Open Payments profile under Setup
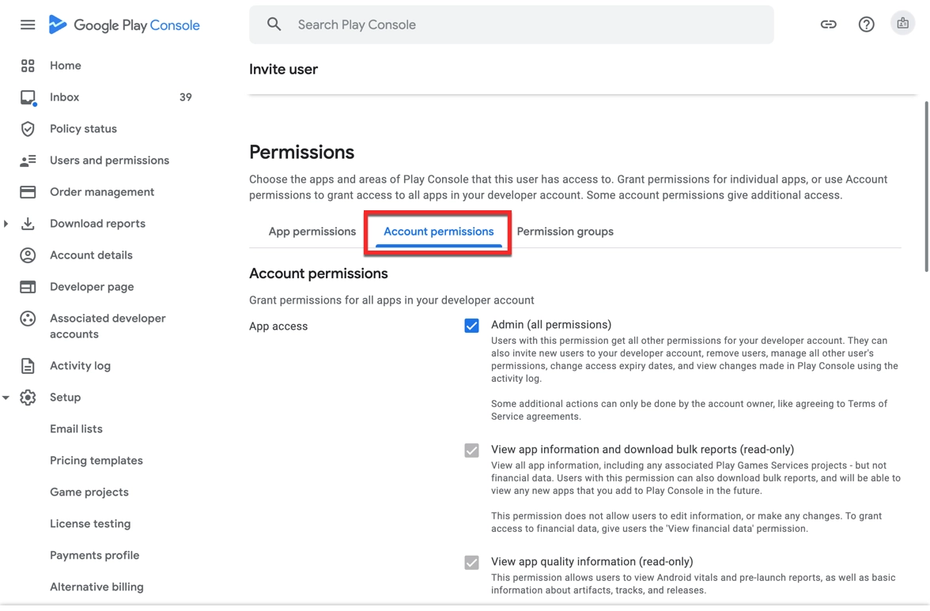Viewport: 930px width, 611px height. (94, 556)
